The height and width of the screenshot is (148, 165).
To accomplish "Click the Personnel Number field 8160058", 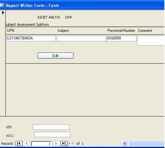I will click(121, 39).
